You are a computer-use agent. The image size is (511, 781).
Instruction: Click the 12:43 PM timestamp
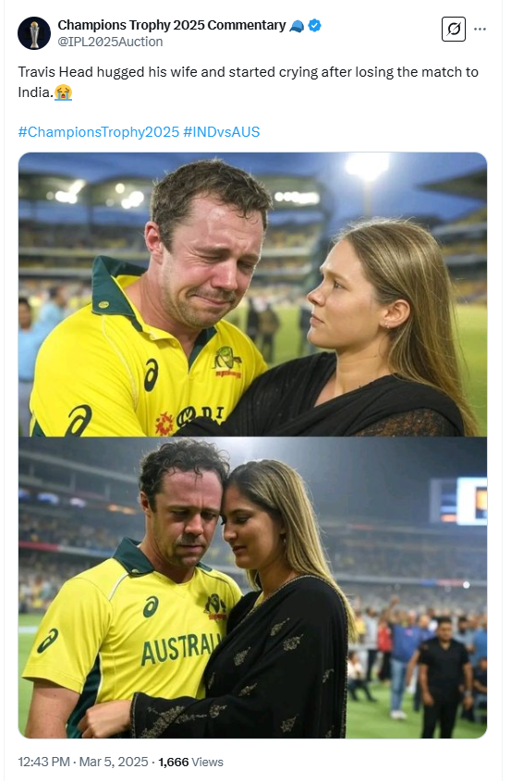coord(43,763)
